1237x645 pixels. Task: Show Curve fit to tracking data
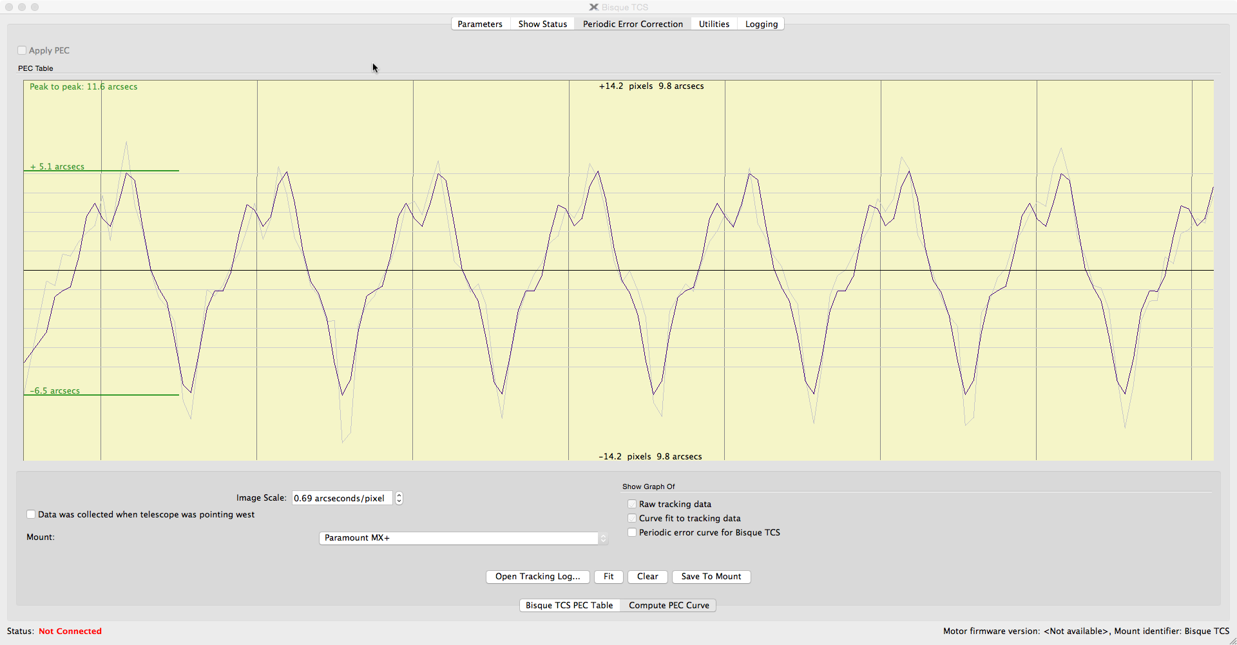(632, 518)
